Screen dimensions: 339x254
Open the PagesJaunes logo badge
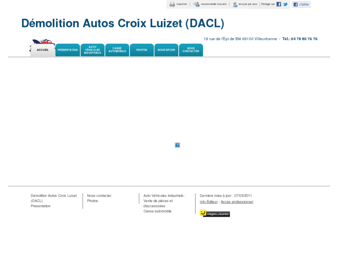pos(214,213)
